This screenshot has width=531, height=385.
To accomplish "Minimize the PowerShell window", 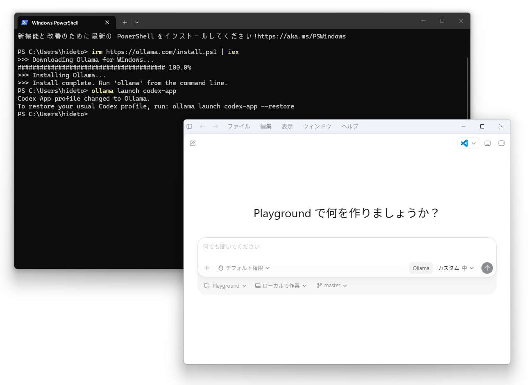I will pos(423,21).
